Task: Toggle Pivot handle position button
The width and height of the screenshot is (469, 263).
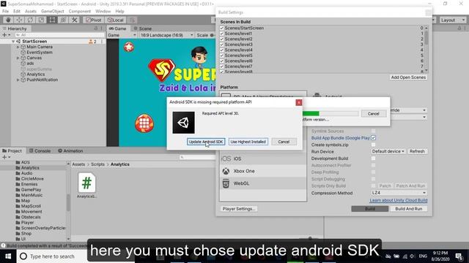Action: [x=93, y=20]
